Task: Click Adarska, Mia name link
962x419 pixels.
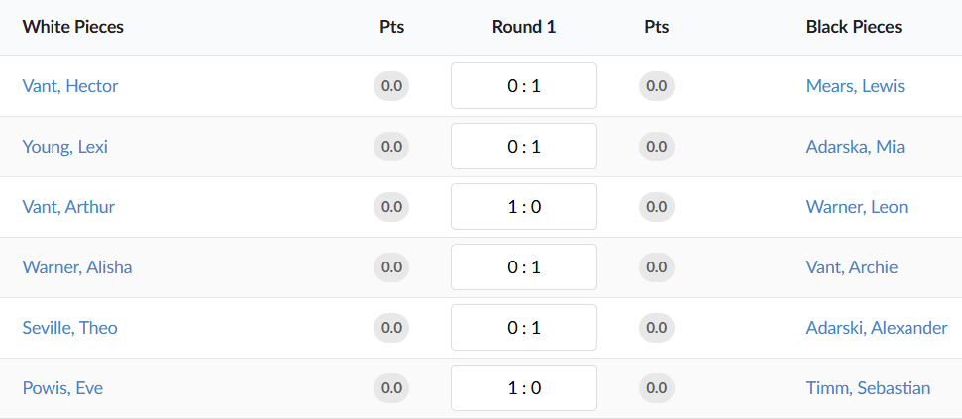Action: pos(855,147)
